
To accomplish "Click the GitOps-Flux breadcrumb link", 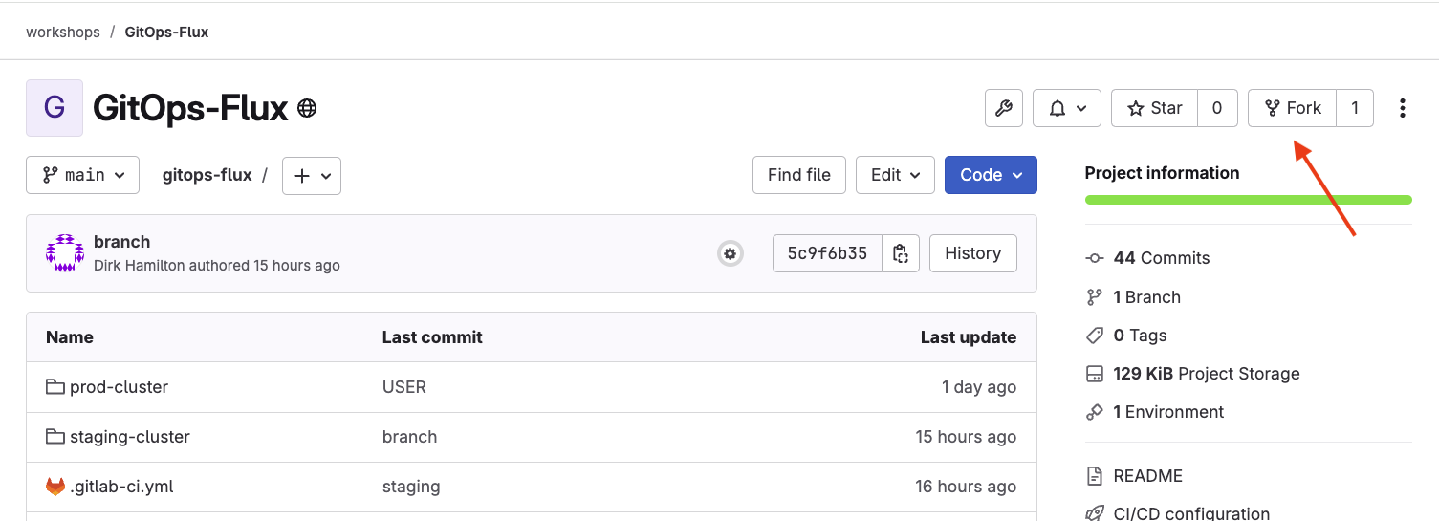I will pos(166,32).
